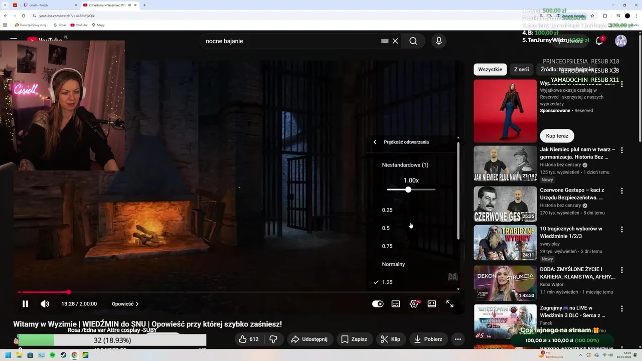Click the Pobierz download button
Image resolution: width=642 pixels, height=361 pixels.
point(428,339)
